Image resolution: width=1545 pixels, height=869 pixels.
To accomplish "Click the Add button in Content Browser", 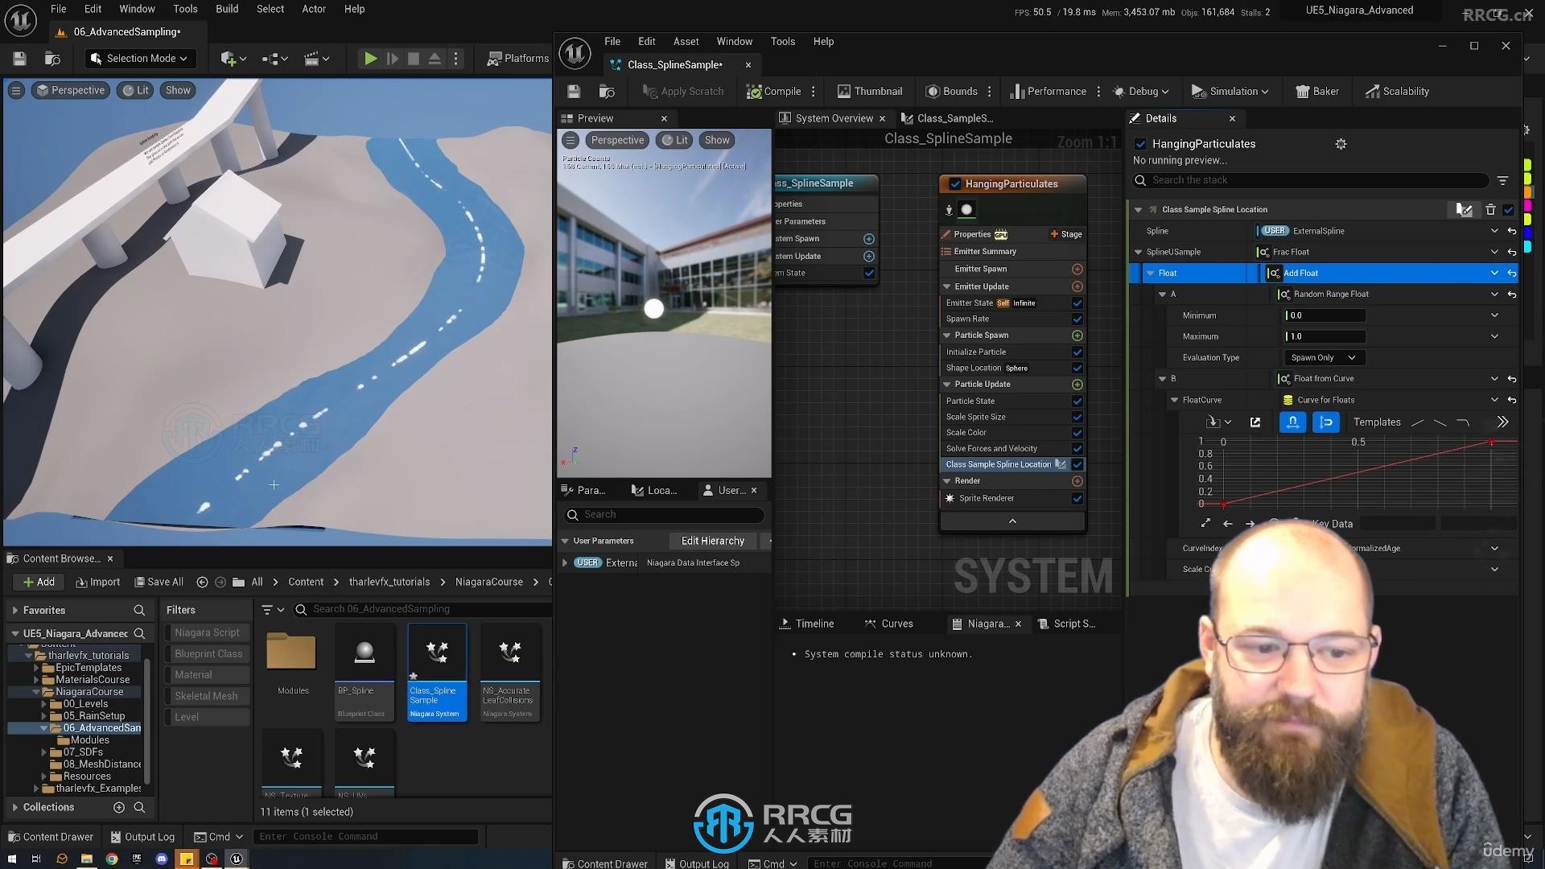I will pyautogui.click(x=39, y=582).
